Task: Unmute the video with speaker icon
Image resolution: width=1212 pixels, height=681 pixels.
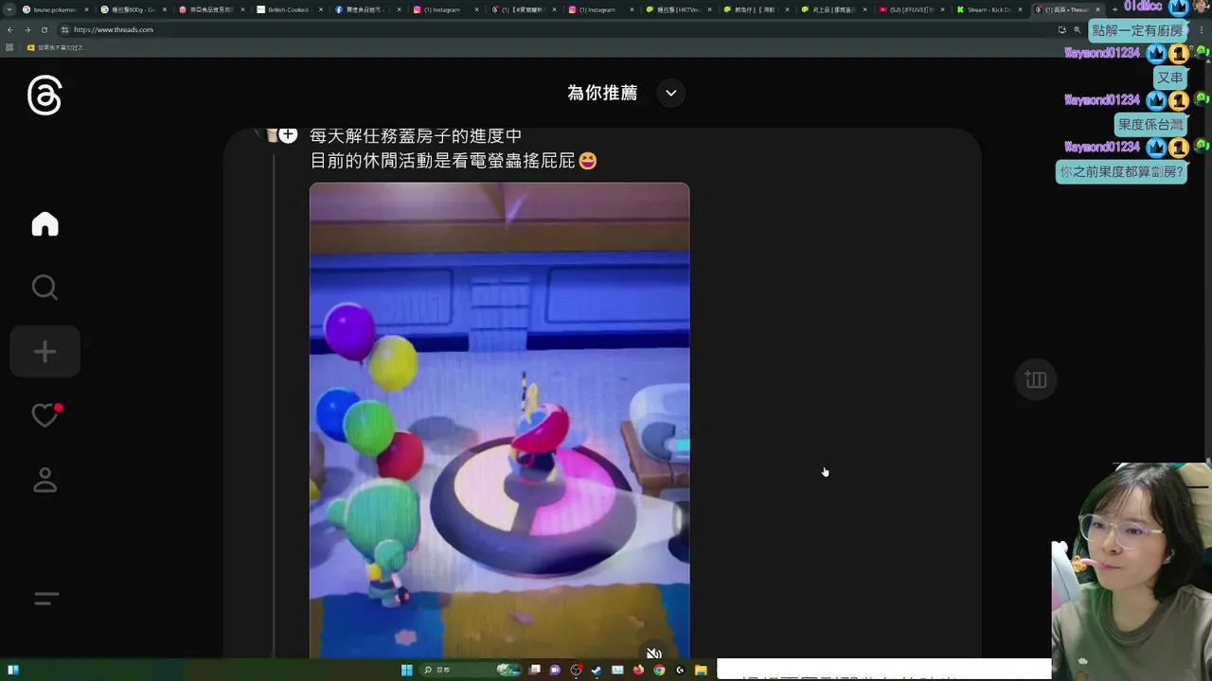Action: (653, 653)
